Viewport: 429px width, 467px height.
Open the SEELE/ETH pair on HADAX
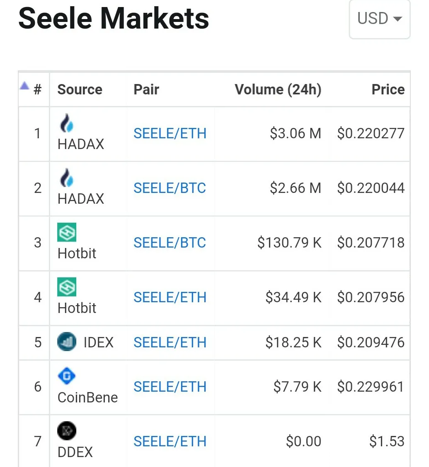(x=170, y=133)
